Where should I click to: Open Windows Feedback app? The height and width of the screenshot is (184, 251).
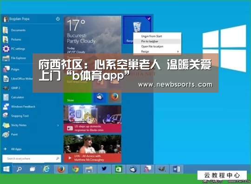[19, 107]
